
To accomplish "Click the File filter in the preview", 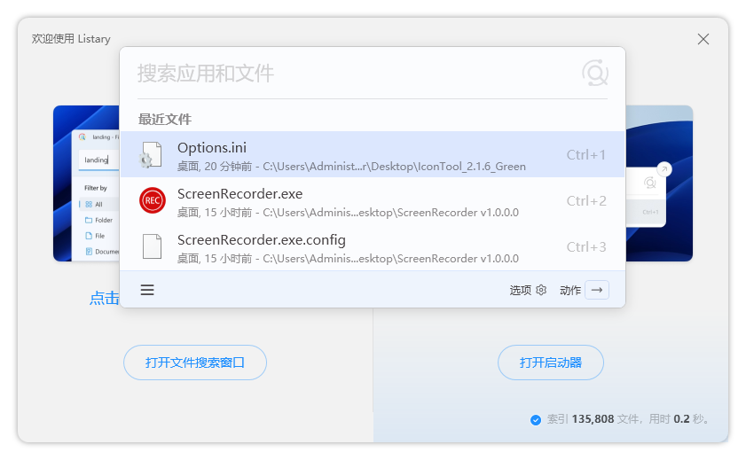I will (x=95, y=236).
